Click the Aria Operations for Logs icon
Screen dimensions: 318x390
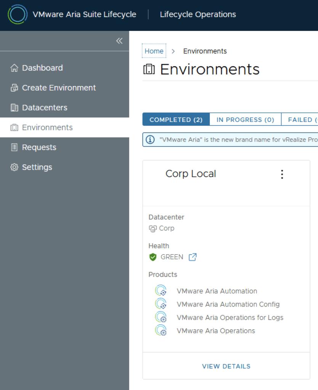click(161, 317)
